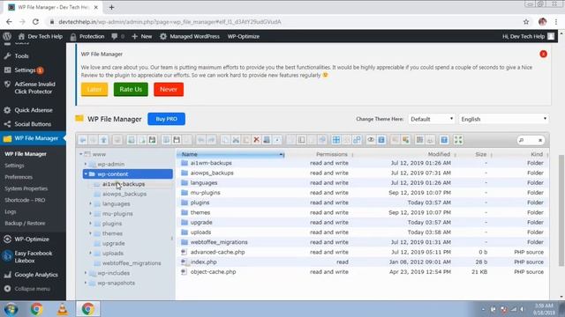Collapse the www root tree node
Viewport: 565px width, 317px height.
point(81,154)
